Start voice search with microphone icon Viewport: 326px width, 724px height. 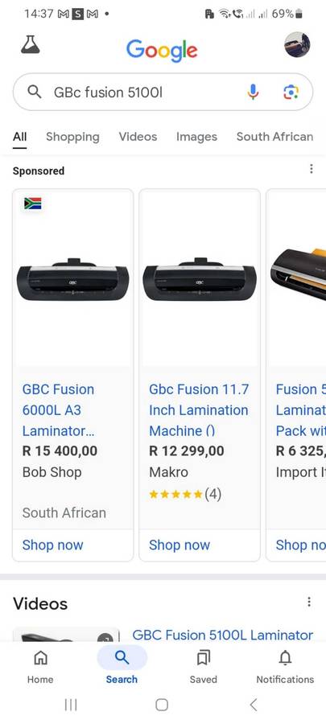[253, 92]
